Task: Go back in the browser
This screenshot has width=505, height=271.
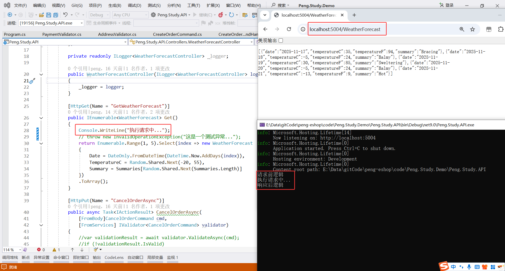Action: point(265,29)
